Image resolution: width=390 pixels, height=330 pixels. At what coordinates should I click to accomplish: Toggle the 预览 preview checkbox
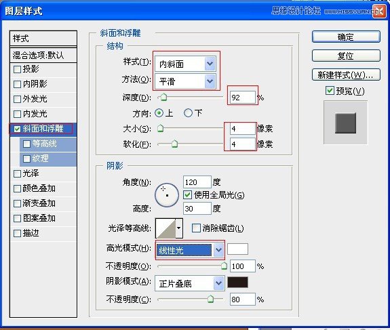click(x=330, y=91)
